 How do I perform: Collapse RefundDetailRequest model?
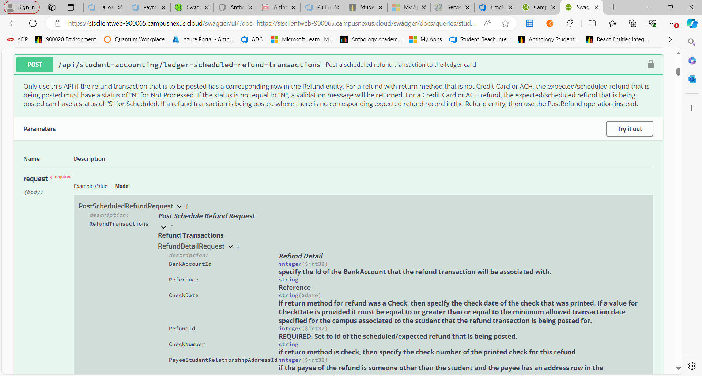coord(231,247)
